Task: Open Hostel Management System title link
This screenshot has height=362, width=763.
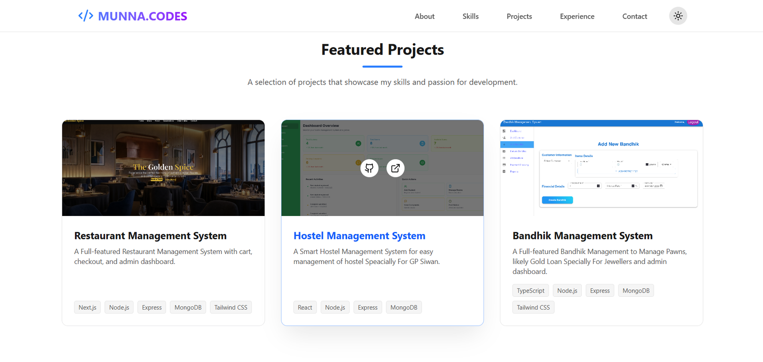Action: [x=359, y=235]
